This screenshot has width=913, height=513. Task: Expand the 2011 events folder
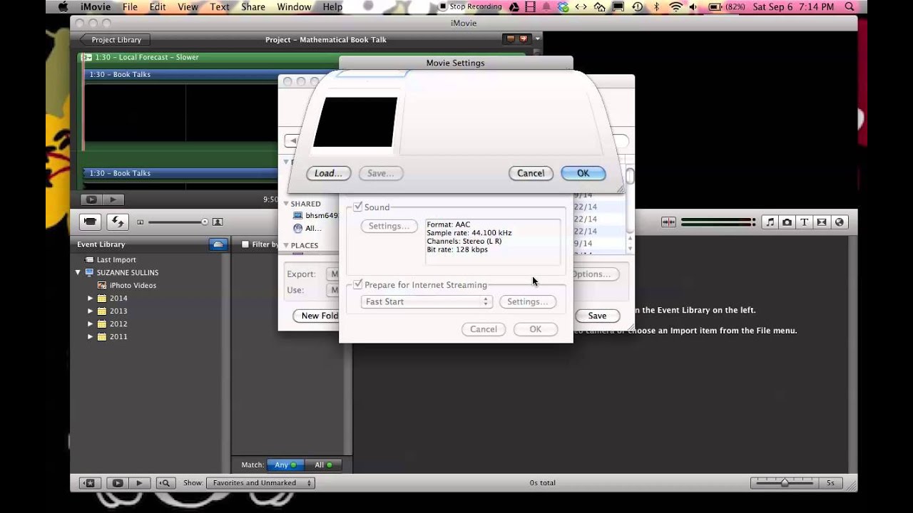click(x=91, y=336)
